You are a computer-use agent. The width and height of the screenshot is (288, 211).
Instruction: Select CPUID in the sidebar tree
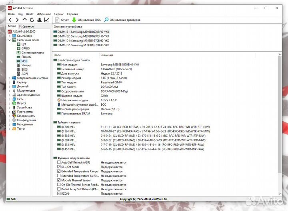coord(26,48)
